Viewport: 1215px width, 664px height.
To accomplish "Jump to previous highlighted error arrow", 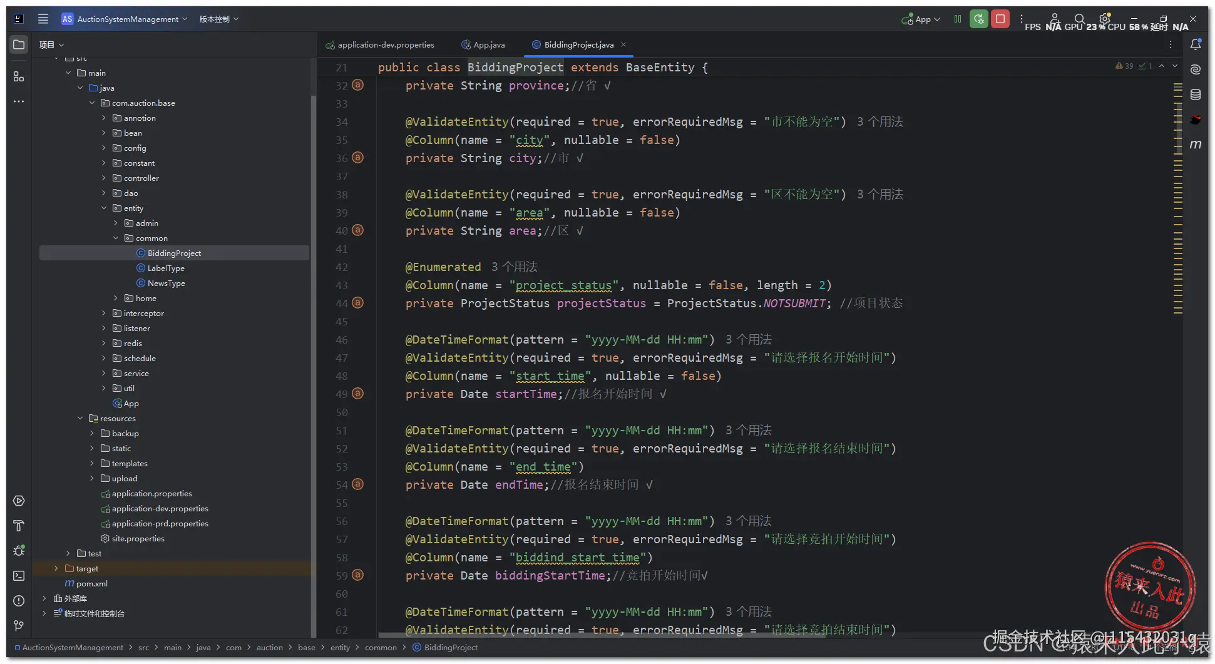I will click(1162, 66).
